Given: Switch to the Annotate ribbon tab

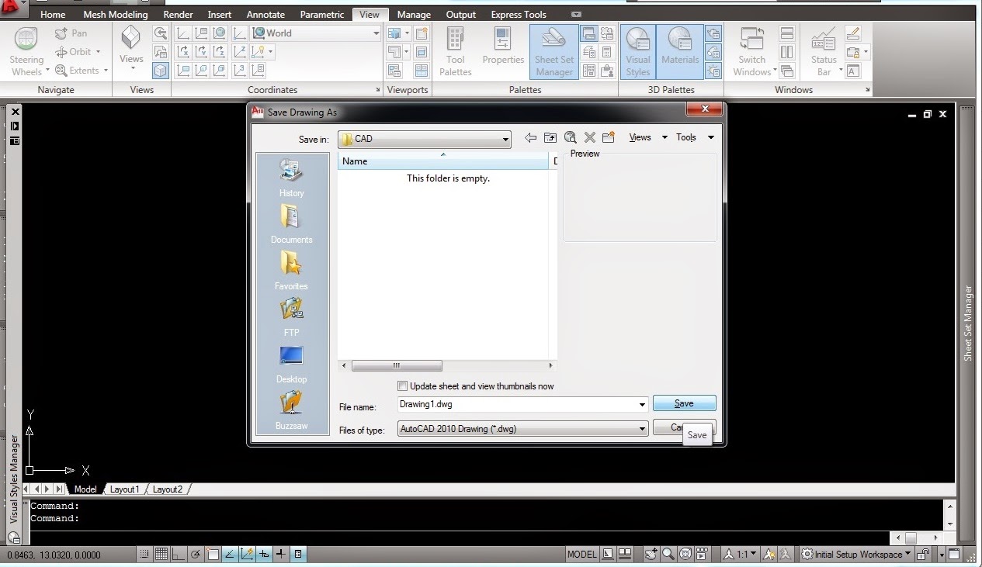Looking at the screenshot, I should pyautogui.click(x=265, y=13).
